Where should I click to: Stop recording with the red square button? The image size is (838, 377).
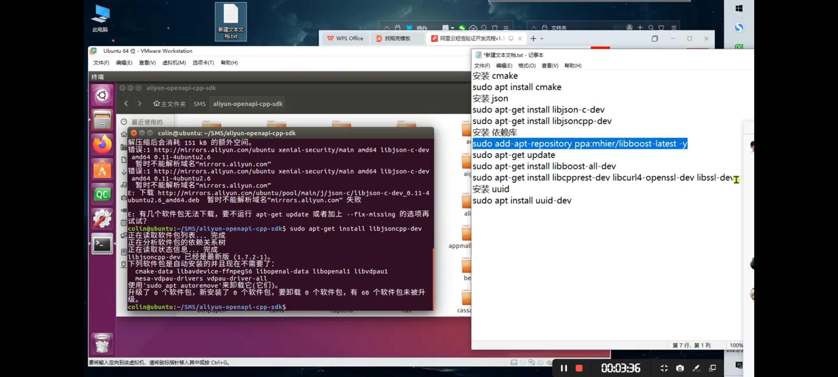tap(579, 368)
